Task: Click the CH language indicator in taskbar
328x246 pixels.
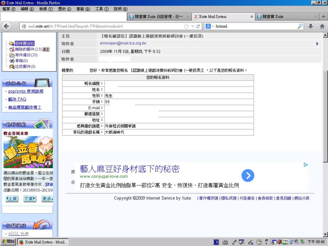Action: pos(216,242)
